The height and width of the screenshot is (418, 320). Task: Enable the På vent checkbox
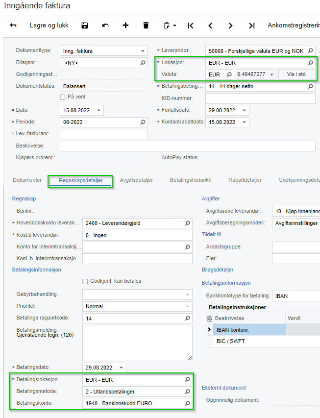coord(63,97)
